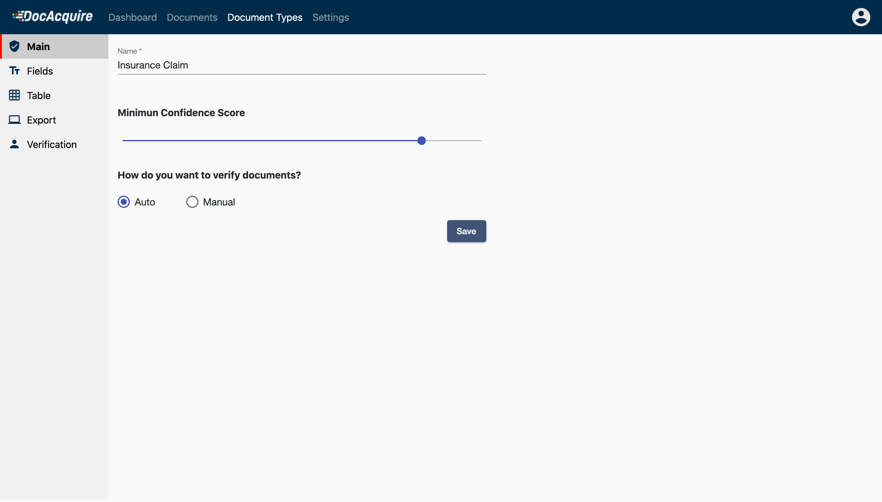This screenshot has height=502, width=882.
Task: Go to the Documents page
Action: click(x=192, y=17)
